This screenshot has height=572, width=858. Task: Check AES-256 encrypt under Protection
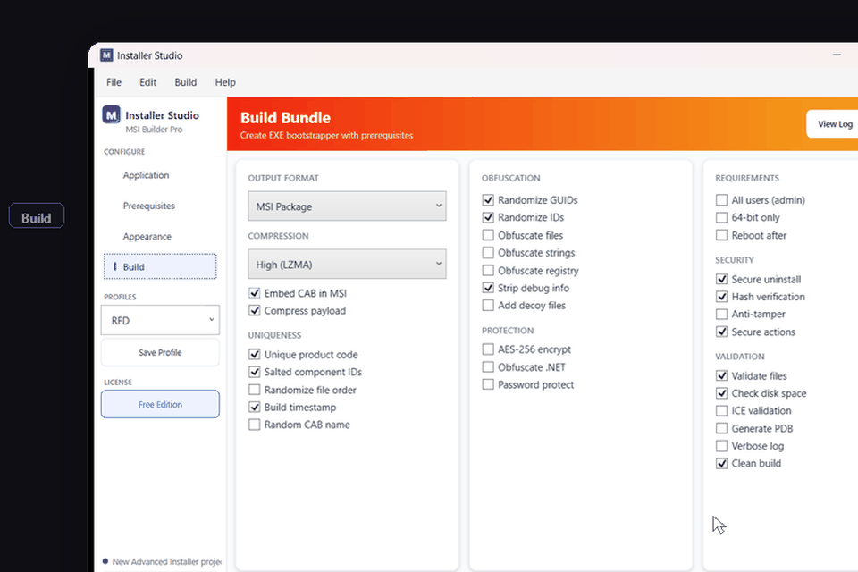(488, 349)
